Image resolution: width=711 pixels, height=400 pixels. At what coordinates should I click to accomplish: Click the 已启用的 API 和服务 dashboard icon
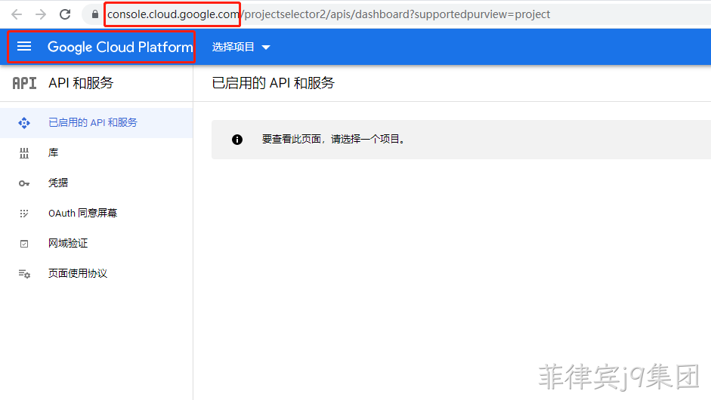24,123
